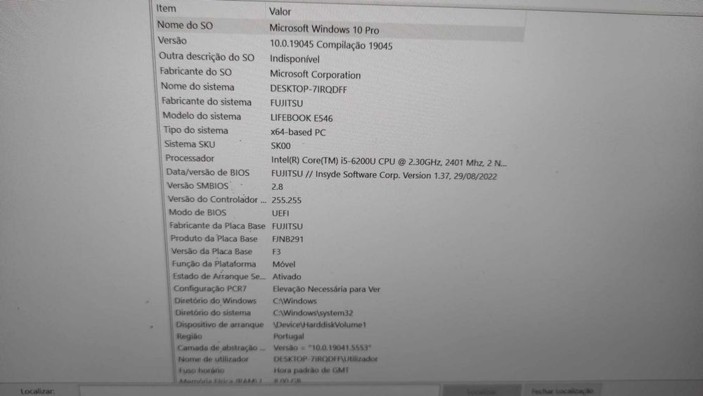This screenshot has height=396, width=703.
Task: Select Fabricante do sistema row
Action: click(x=206, y=102)
